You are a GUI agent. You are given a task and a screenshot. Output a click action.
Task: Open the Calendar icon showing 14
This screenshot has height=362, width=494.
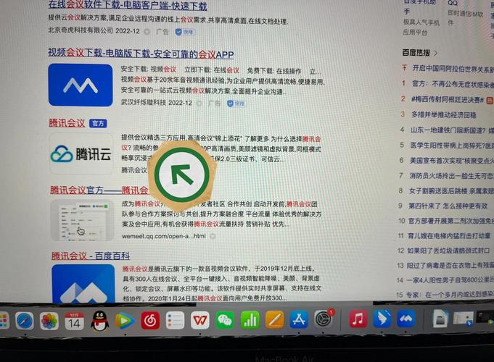[x=74, y=321]
